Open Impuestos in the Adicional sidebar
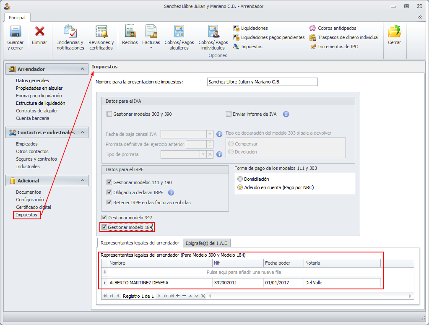 pyautogui.click(x=26, y=215)
